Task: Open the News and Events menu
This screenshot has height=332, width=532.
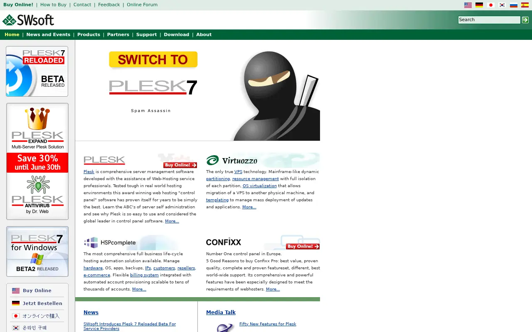Action: click(48, 35)
